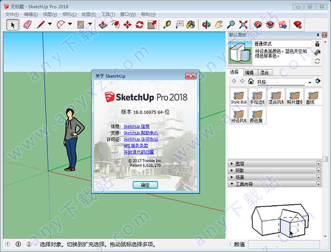Open the 相机(C) menu
Viewport: 331px width, 252px height.
[x=70, y=14]
